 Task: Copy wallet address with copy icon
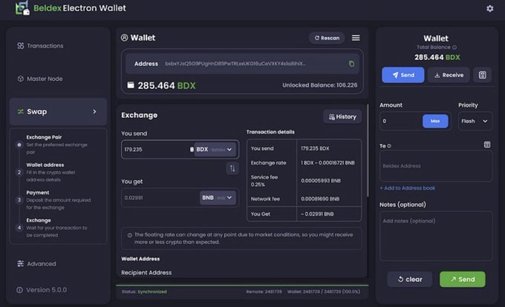pyautogui.click(x=352, y=64)
